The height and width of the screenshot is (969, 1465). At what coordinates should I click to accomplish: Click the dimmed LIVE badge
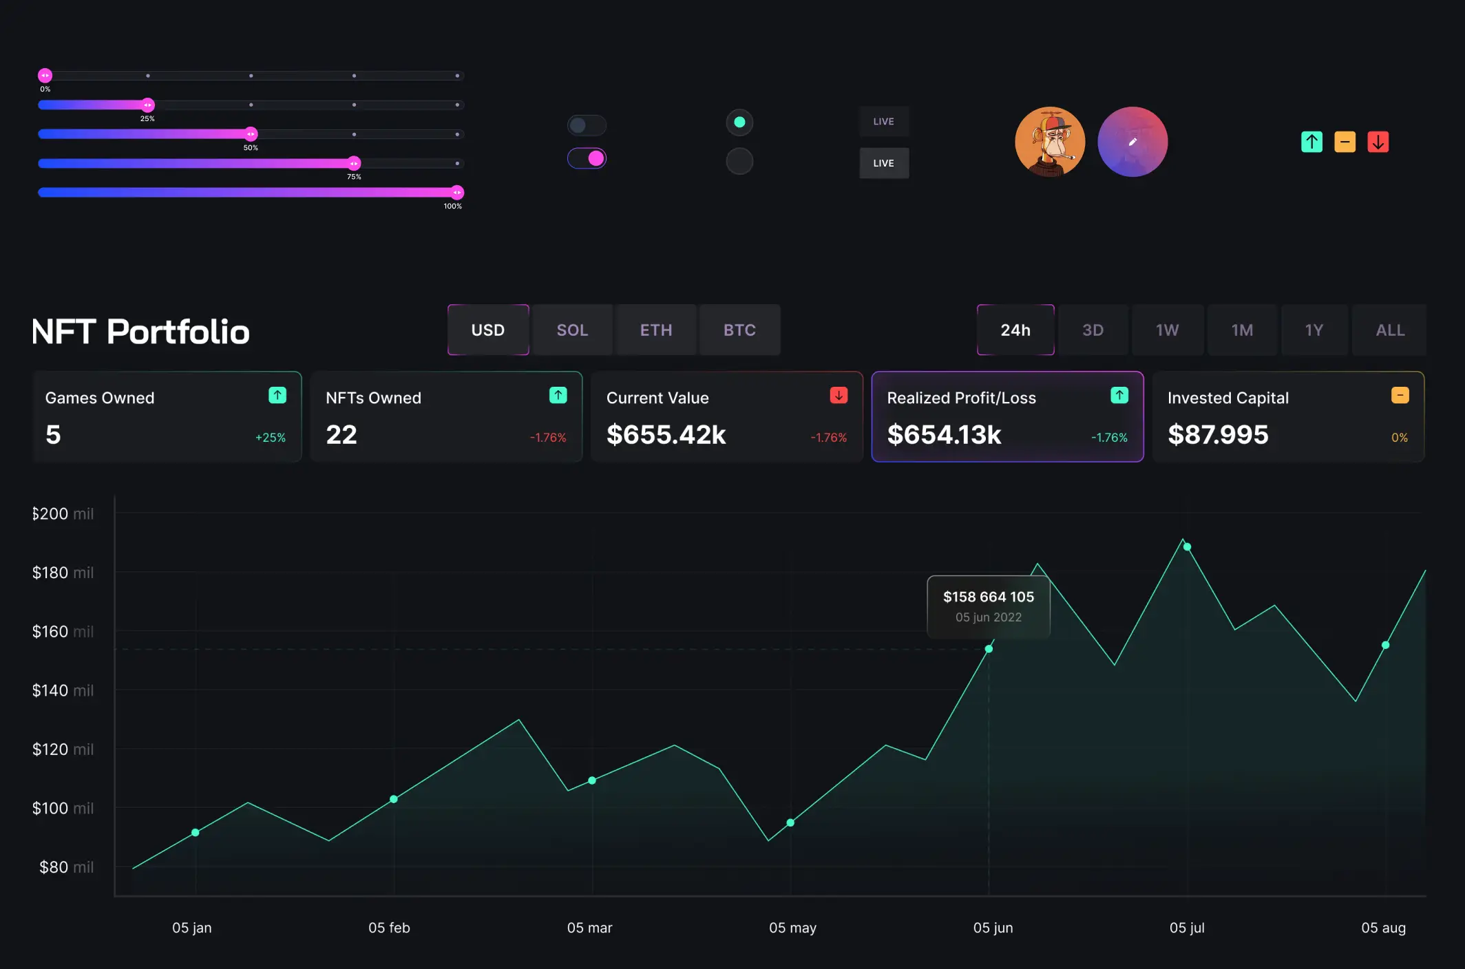884,122
